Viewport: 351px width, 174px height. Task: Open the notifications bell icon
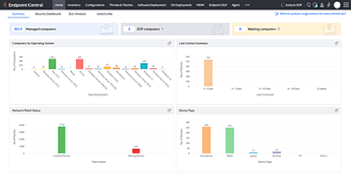coord(322,5)
